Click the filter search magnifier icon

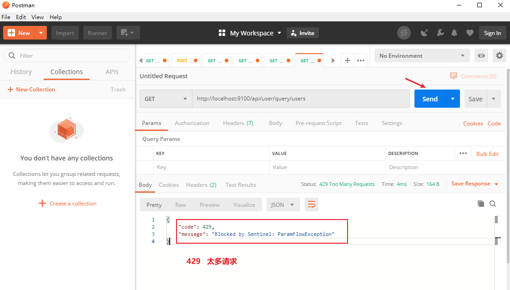(12, 55)
